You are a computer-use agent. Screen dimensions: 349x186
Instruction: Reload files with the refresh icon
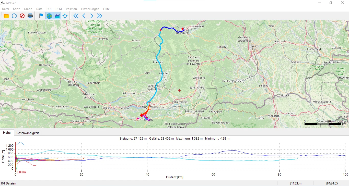14,16
